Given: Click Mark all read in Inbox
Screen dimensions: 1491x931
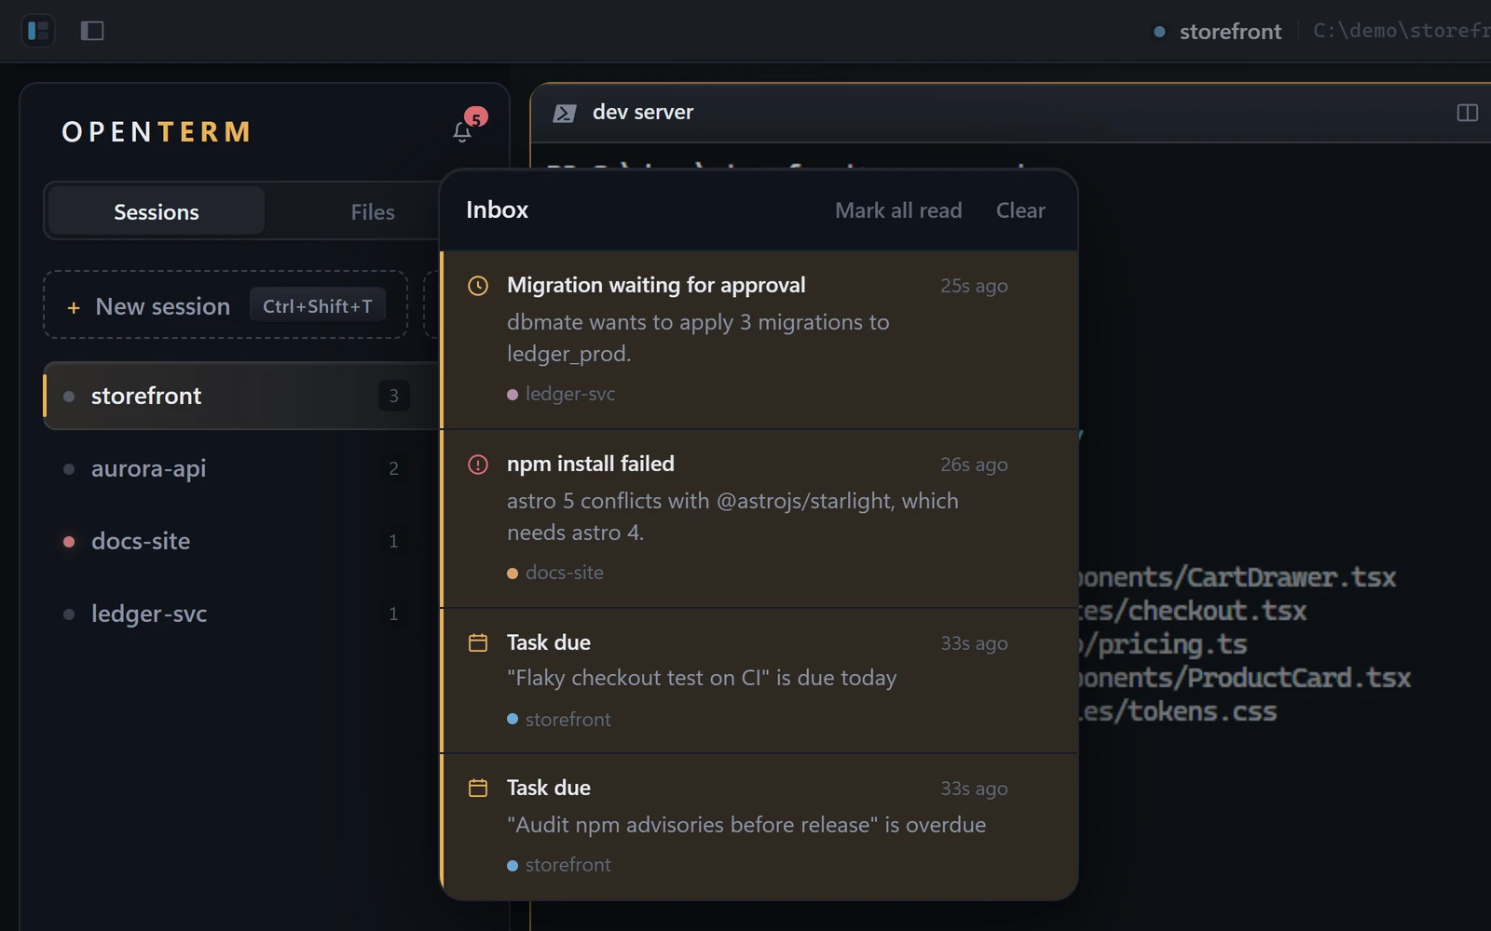Looking at the screenshot, I should [898, 210].
